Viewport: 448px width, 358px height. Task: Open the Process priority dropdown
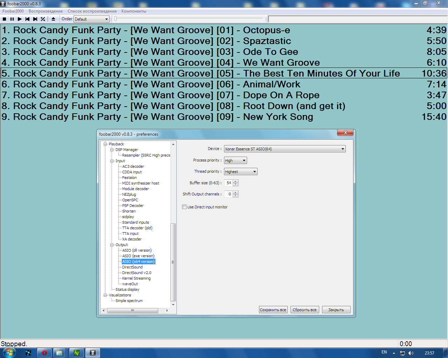click(x=235, y=160)
